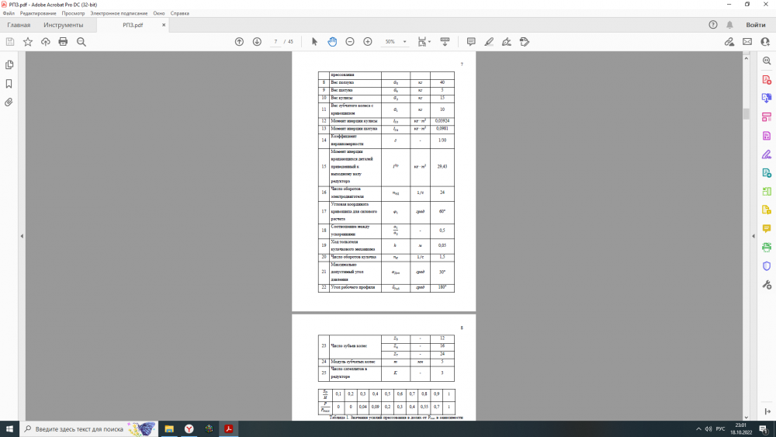
Task: Switch to the Инструменты tab
Action: coord(64,25)
